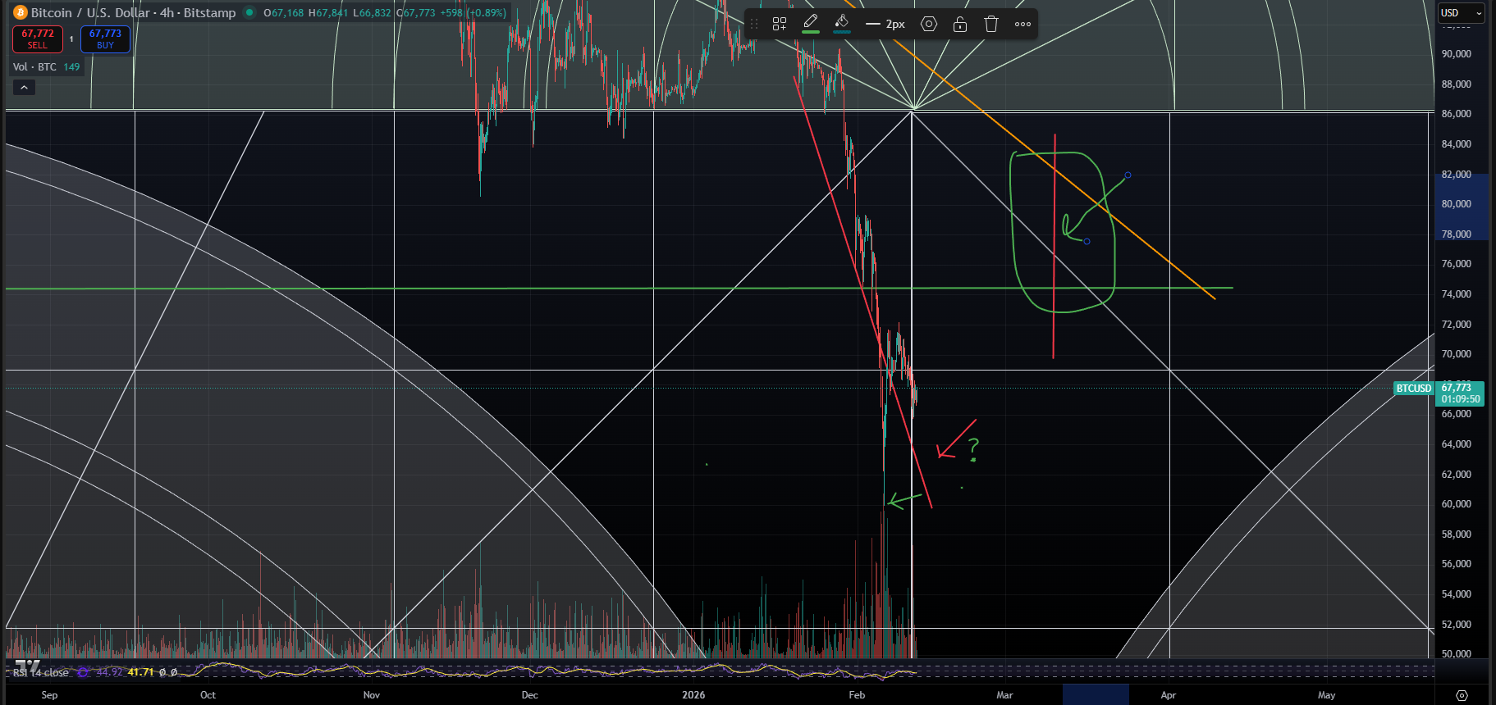Click the Sep label on time axis

pos(49,694)
